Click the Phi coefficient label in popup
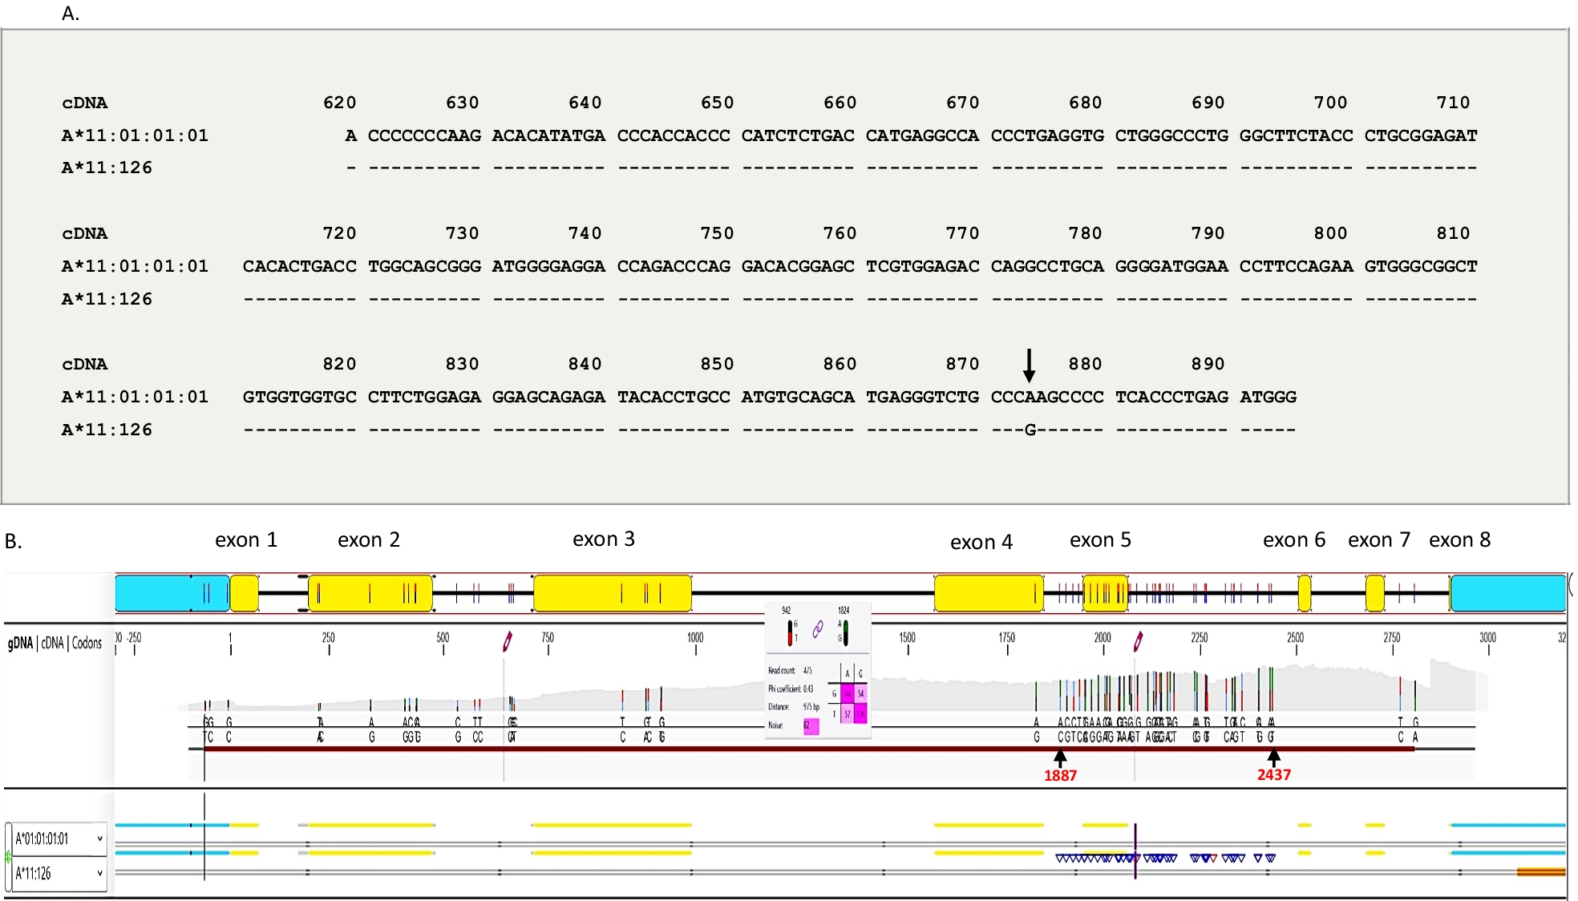The width and height of the screenshot is (1578, 901). pyautogui.click(x=785, y=689)
